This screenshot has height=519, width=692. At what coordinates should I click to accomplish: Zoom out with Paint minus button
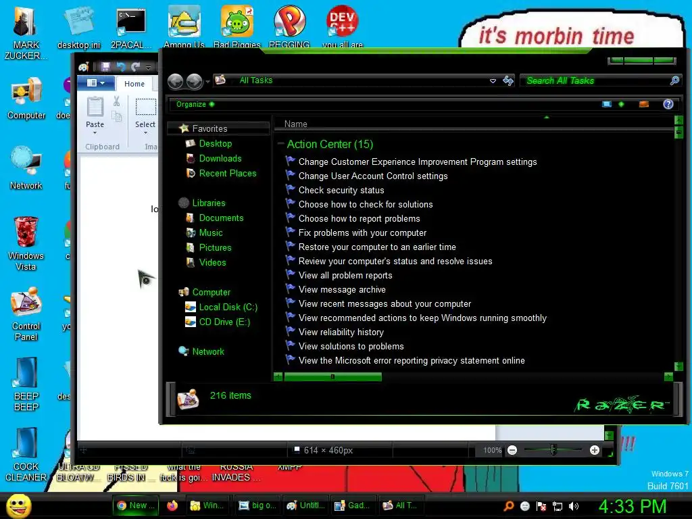click(512, 449)
